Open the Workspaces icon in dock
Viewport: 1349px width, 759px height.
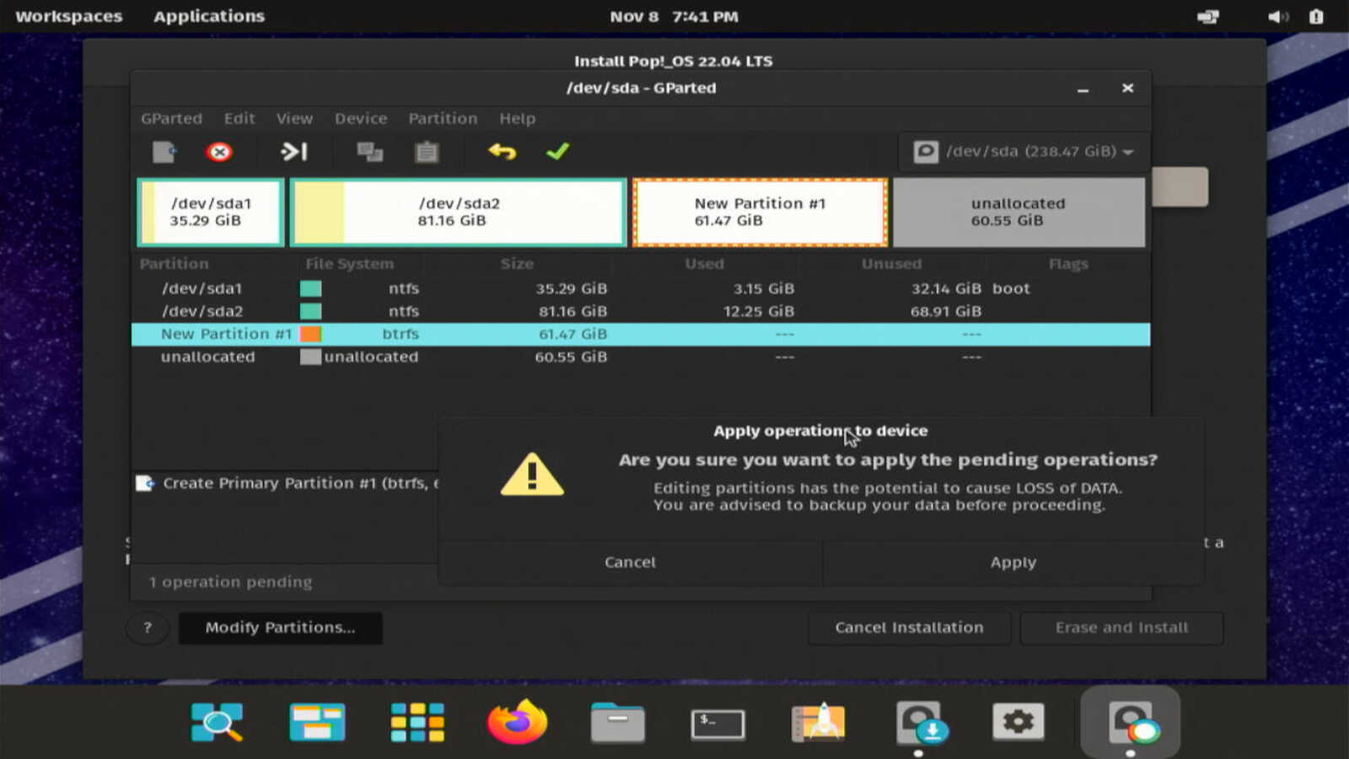point(317,722)
